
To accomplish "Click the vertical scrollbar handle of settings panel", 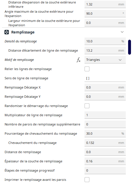I will (130, 47).
